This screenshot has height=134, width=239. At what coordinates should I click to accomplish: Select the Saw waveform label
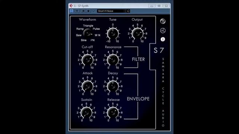[79, 35]
